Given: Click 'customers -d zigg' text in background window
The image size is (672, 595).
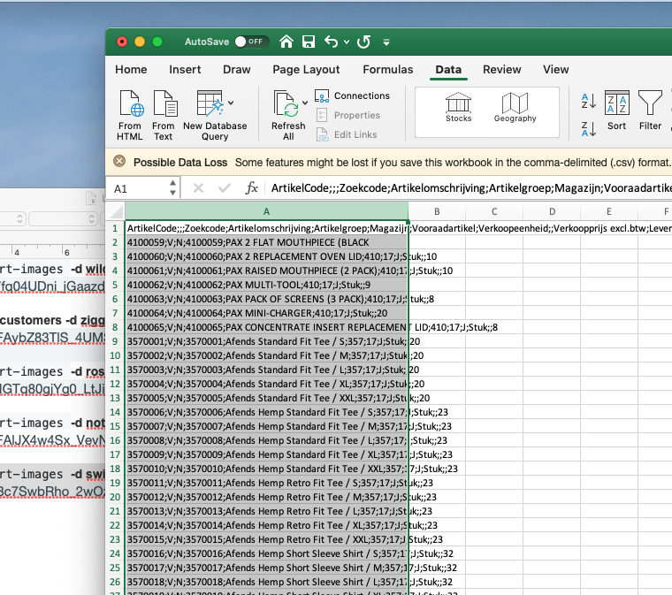Looking at the screenshot, I should point(52,320).
